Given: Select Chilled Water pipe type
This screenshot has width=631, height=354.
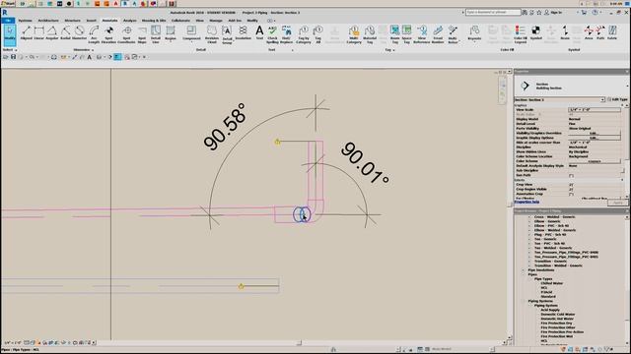Looking at the screenshot, I should 552,283.
